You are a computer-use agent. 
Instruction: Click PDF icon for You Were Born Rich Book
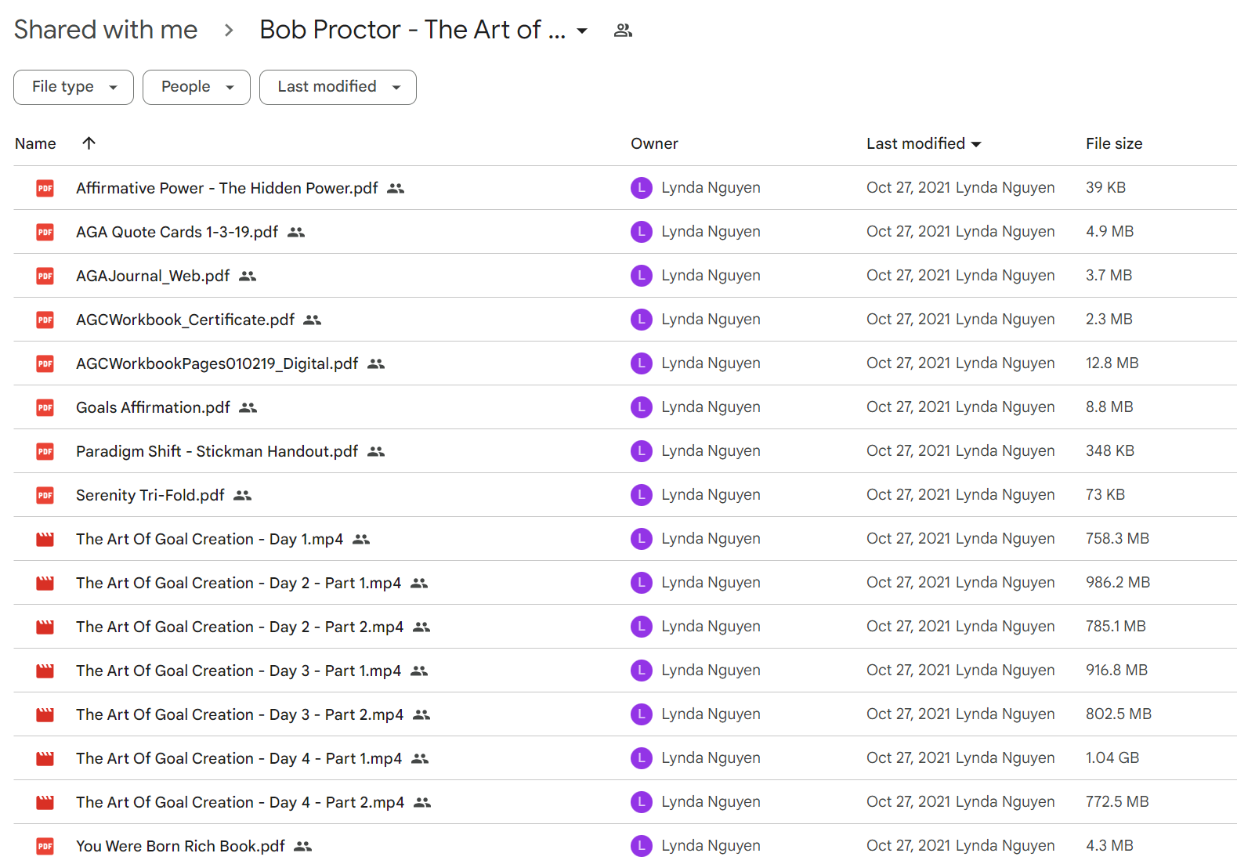point(45,846)
